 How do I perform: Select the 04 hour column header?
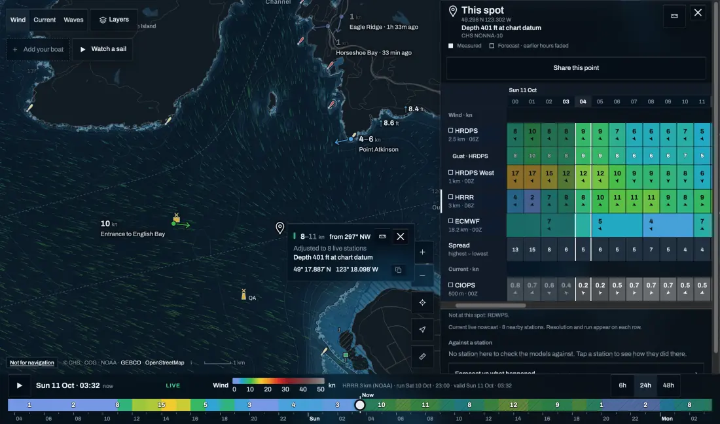pos(583,101)
